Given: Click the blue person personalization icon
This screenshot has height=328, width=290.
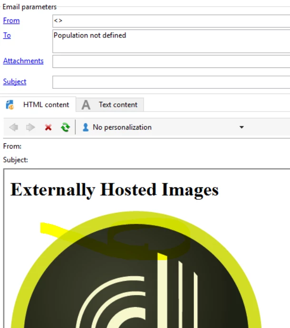Looking at the screenshot, I should click(x=86, y=127).
